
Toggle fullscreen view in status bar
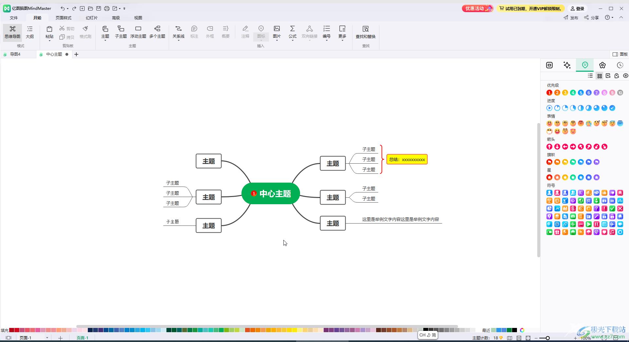click(528, 338)
